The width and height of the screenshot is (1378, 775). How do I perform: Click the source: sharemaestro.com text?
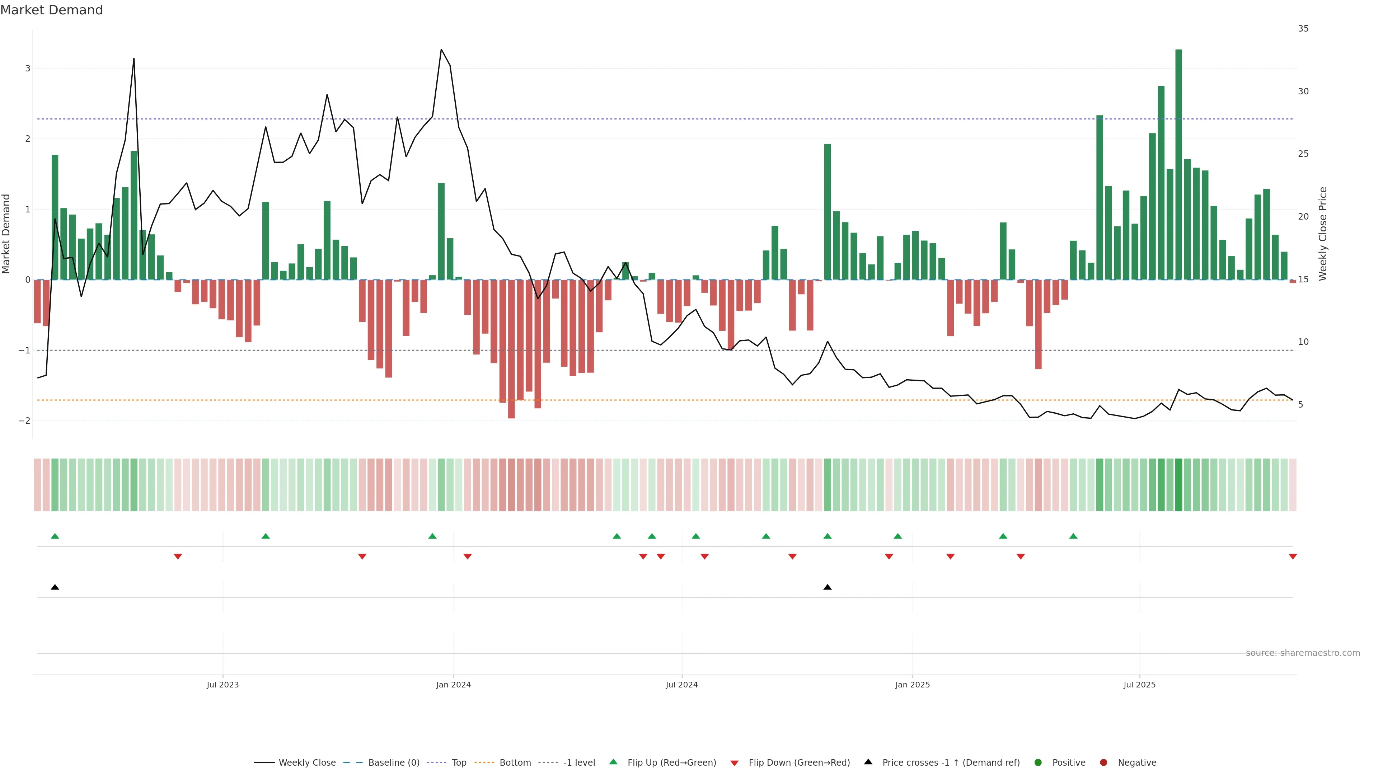pos(1303,653)
